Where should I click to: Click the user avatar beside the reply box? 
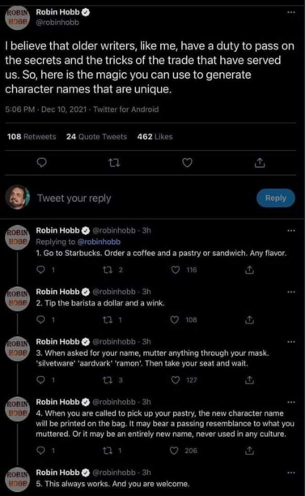click(17, 198)
